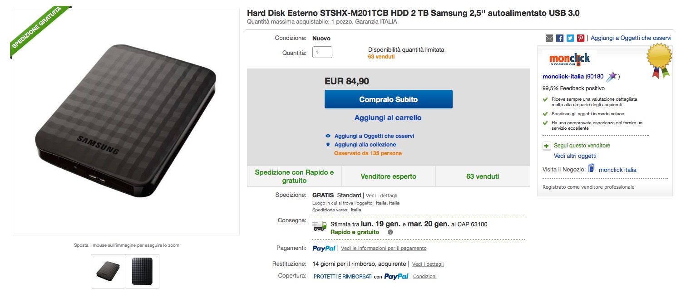
Task: Click Aggiungi alla collezione link
Action: (365, 145)
